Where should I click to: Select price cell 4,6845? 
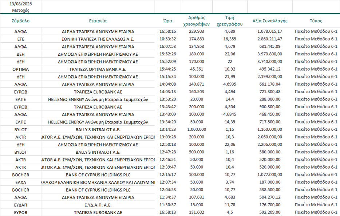230,114
